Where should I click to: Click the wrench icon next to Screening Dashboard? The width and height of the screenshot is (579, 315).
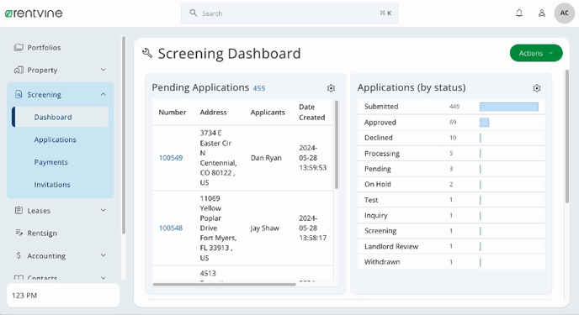pos(147,54)
